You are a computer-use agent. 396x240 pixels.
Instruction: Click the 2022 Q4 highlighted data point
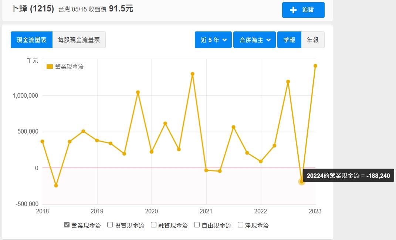[302, 182]
